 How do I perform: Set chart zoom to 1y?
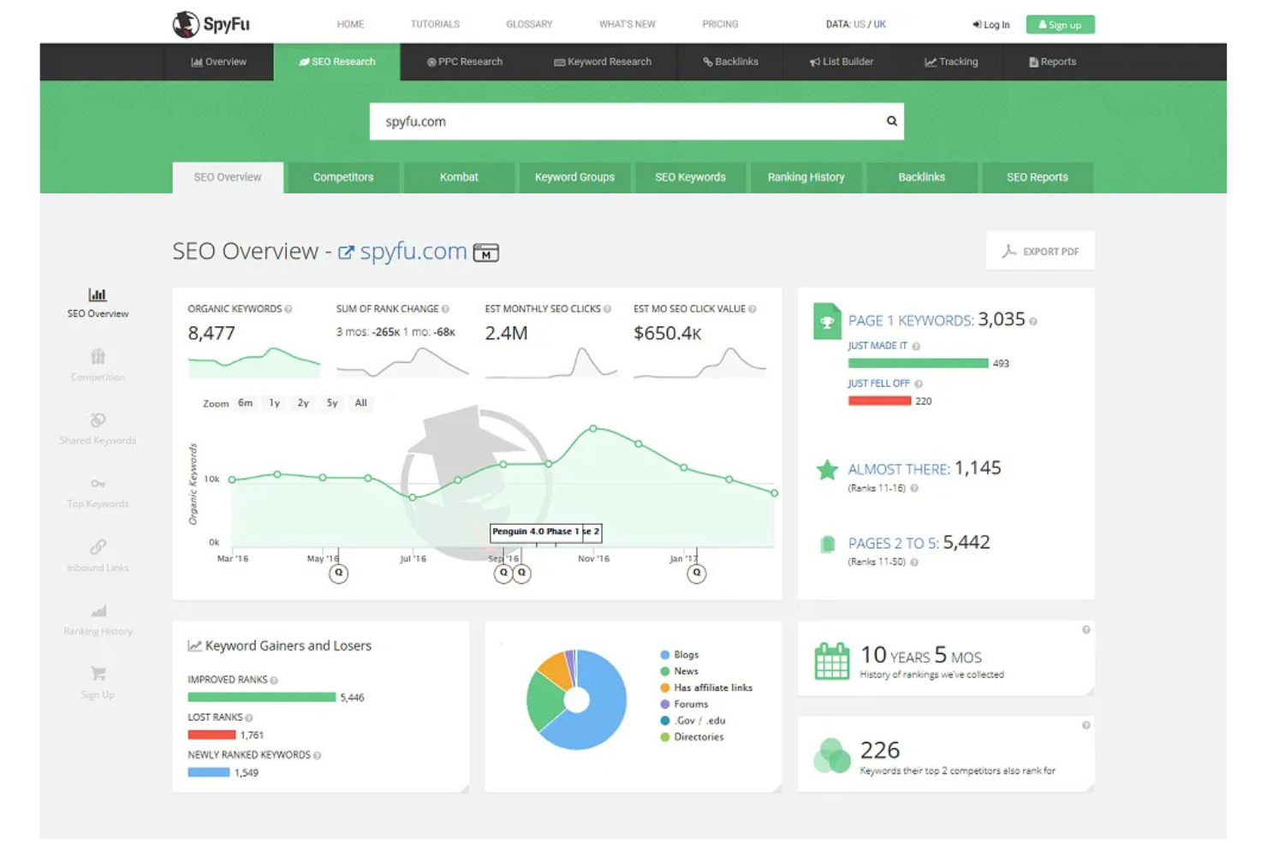click(x=275, y=403)
